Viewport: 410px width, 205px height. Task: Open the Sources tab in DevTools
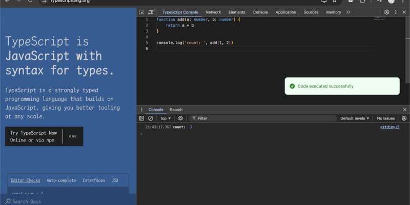pos(311,12)
